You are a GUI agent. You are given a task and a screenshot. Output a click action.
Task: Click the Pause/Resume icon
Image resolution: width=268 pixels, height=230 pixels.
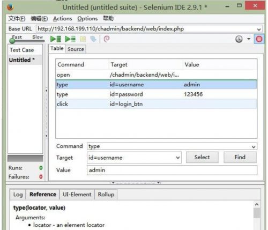(x=83, y=39)
